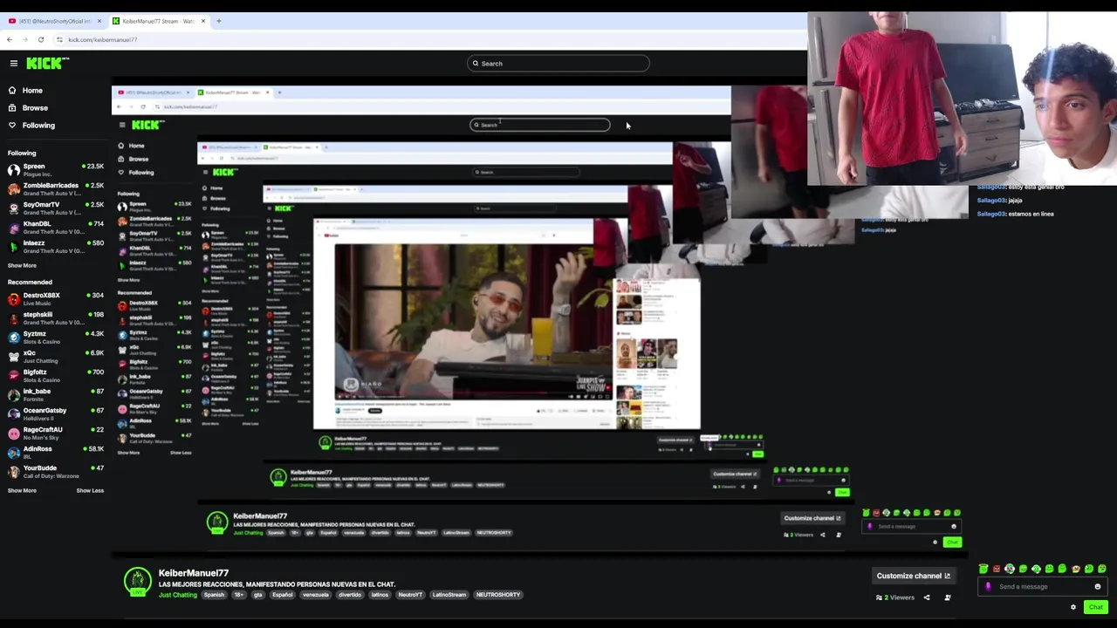
Task: Open chat settings gear beside Chat button
Action: 1073,607
